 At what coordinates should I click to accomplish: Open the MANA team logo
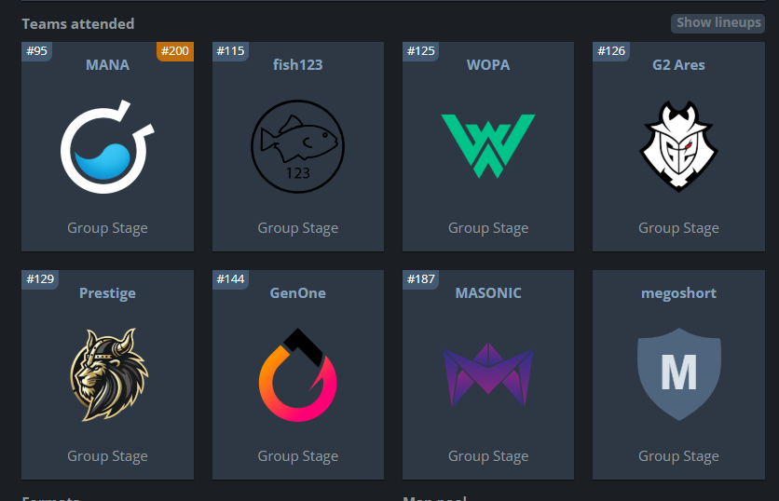click(107, 146)
